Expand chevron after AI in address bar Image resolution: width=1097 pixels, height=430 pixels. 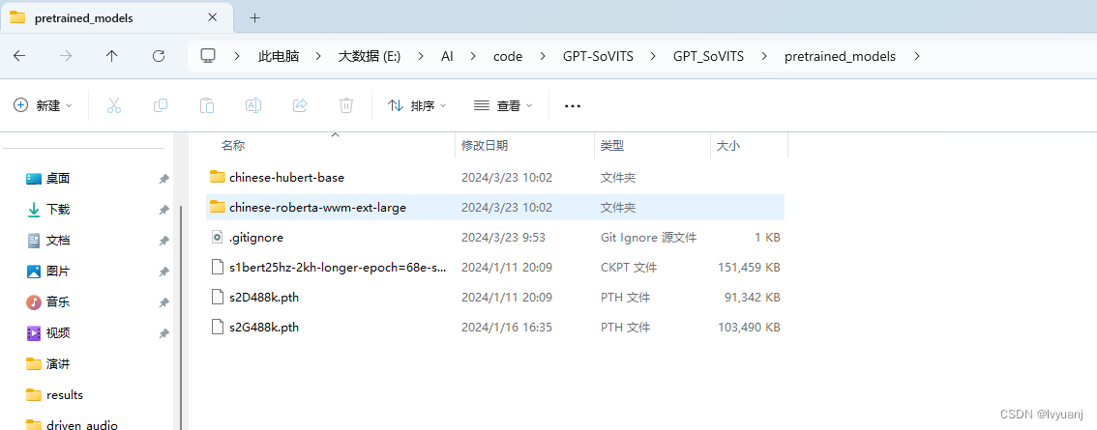click(473, 57)
